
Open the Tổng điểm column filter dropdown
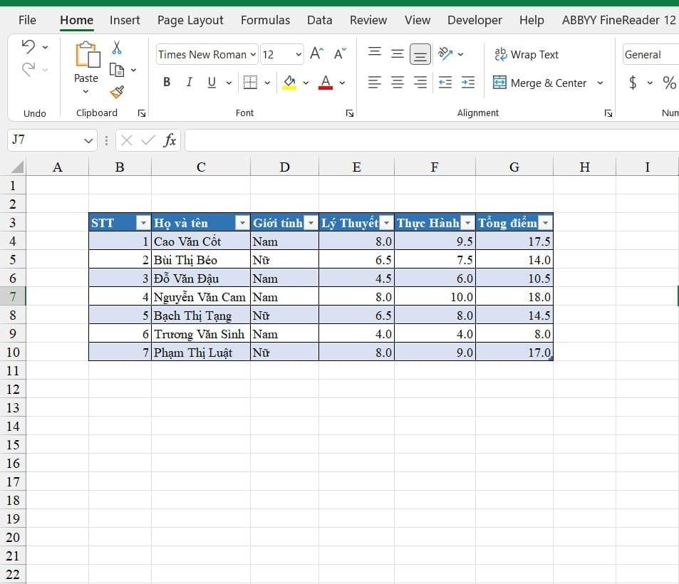coord(545,223)
